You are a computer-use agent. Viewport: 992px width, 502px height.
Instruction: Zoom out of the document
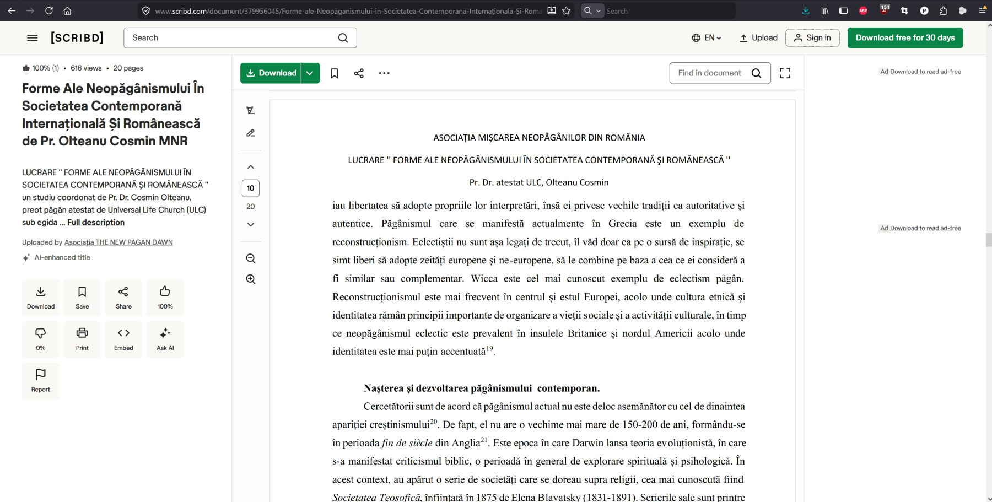pyautogui.click(x=251, y=258)
